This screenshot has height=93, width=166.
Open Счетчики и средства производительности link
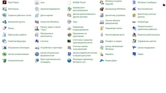click(82, 41)
